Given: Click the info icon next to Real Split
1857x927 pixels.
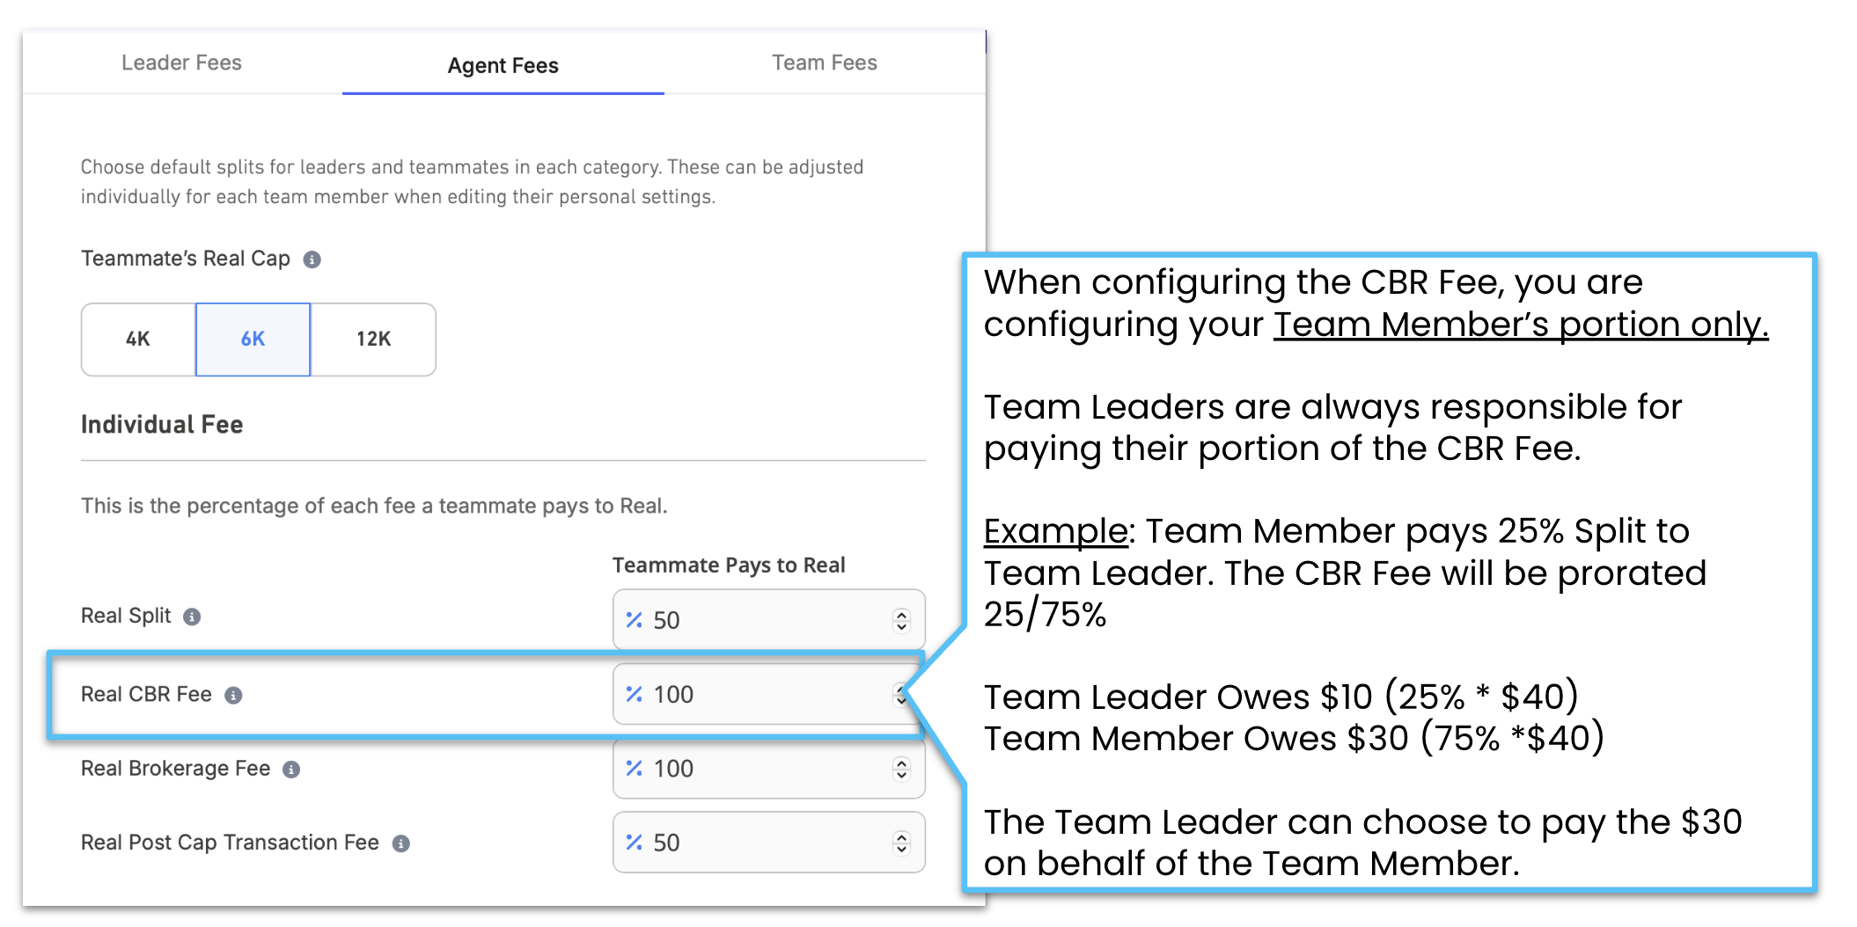Looking at the screenshot, I should point(192,617).
